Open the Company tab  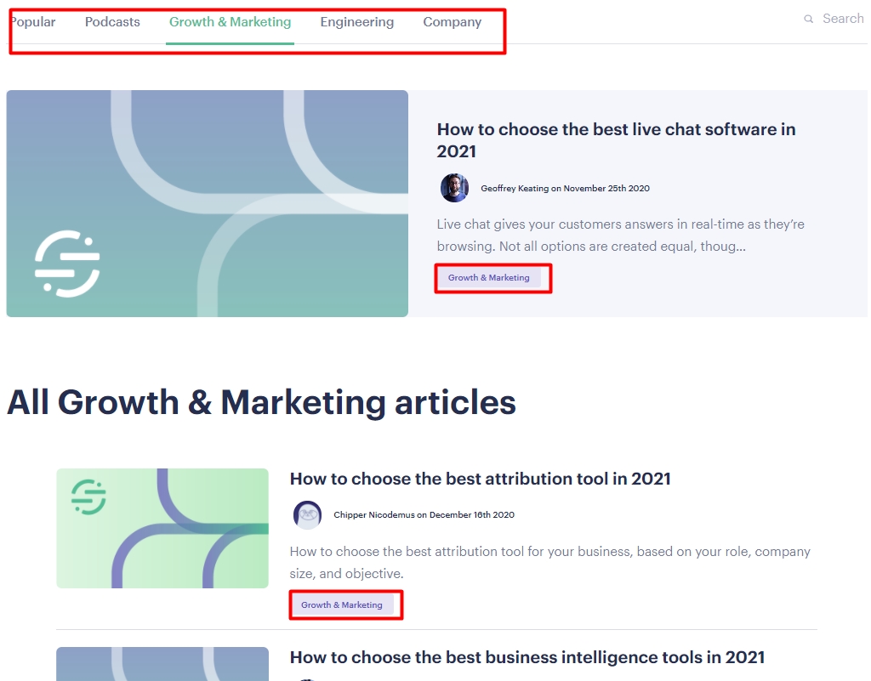click(x=452, y=22)
